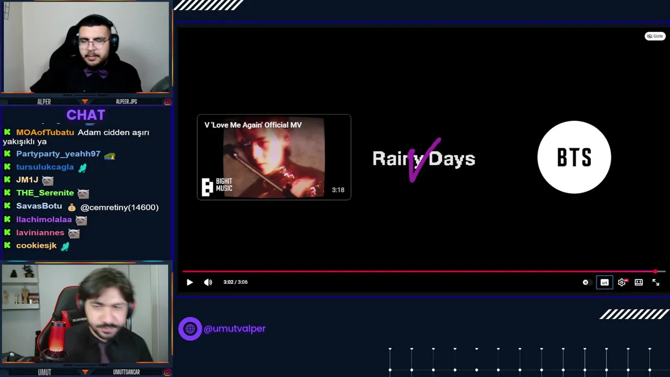Viewport: 670px width, 377px height.
Task: Click the orange arrow under the Umut webcam
Action: [85, 372]
